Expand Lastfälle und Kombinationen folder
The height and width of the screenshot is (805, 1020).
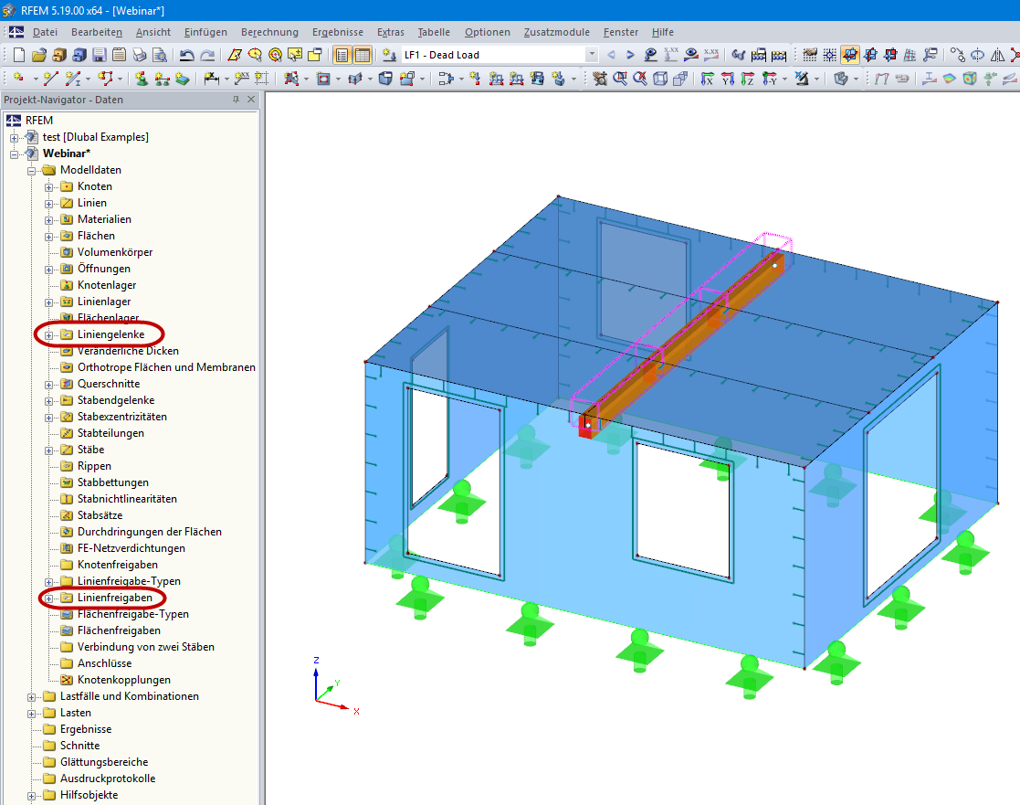tap(31, 697)
